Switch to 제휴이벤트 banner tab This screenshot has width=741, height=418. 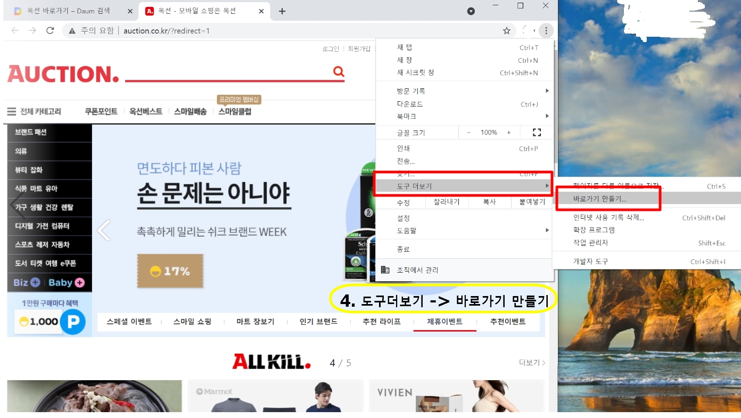click(x=444, y=322)
